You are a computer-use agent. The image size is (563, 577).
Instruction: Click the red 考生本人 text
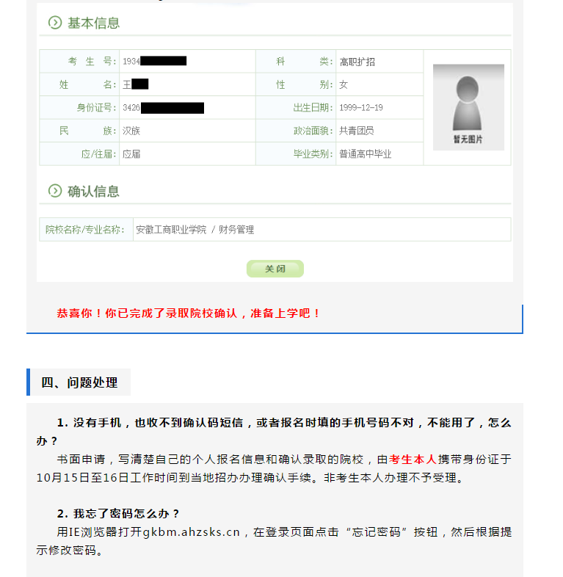tap(413, 460)
